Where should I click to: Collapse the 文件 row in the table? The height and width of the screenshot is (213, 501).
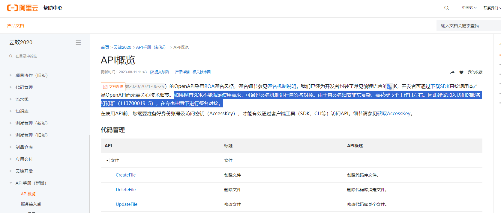tap(107, 160)
